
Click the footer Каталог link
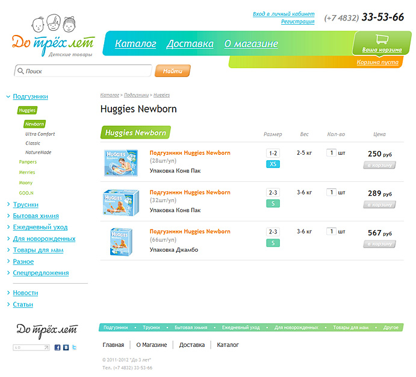(228, 345)
